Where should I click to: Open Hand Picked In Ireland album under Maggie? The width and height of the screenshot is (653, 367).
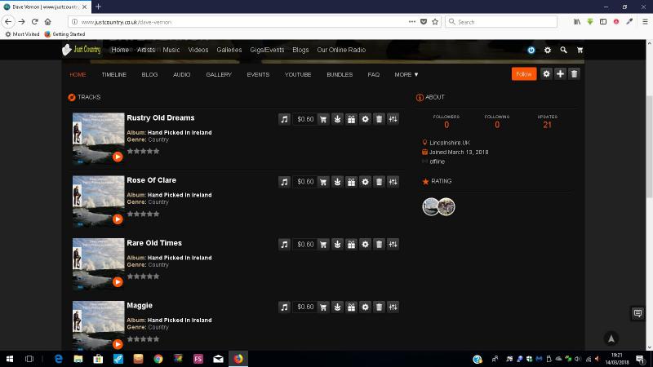(180, 320)
